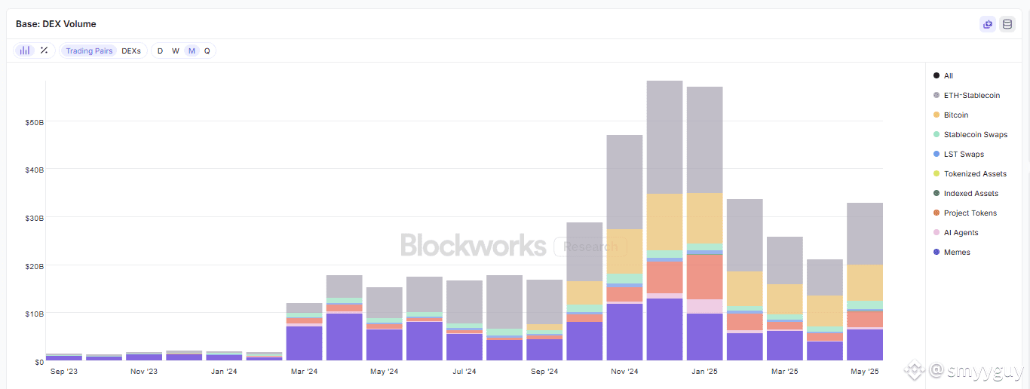Image resolution: width=1030 pixels, height=389 pixels.
Task: Switch to the percentage view icon
Action: coord(44,51)
